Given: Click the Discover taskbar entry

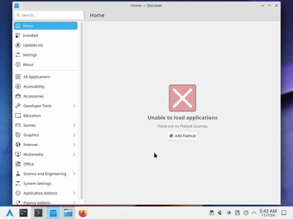Looking at the screenshot, I should [53, 213].
